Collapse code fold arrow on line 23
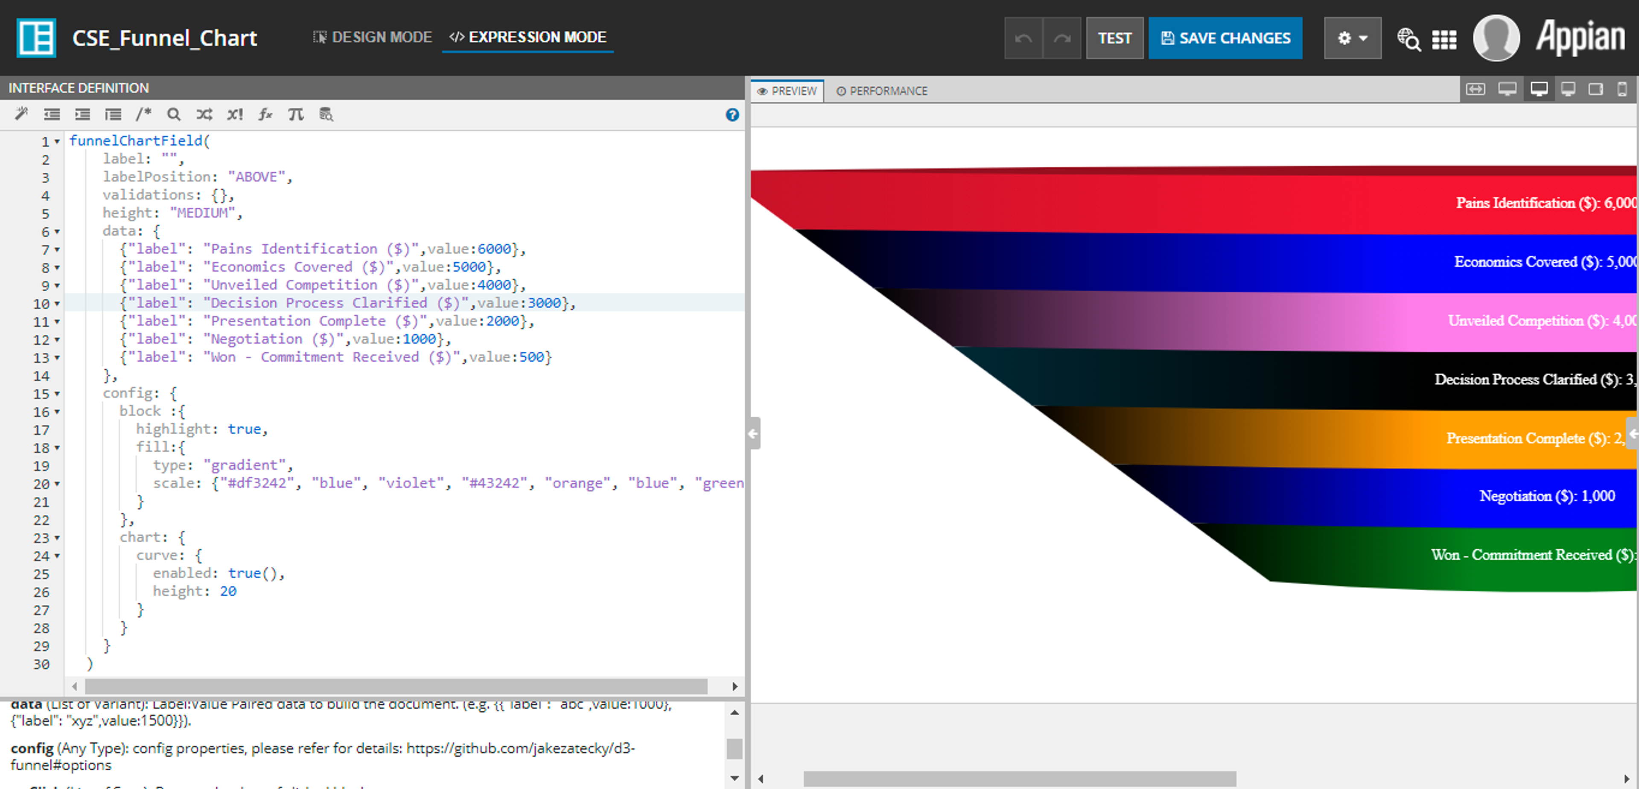The width and height of the screenshot is (1639, 789). pyautogui.click(x=57, y=538)
